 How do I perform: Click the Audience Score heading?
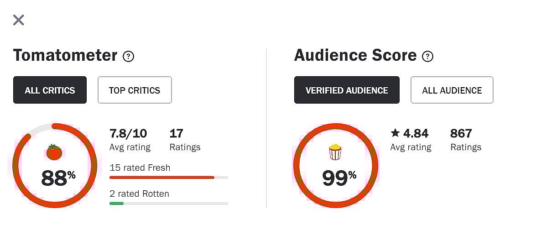click(x=355, y=55)
